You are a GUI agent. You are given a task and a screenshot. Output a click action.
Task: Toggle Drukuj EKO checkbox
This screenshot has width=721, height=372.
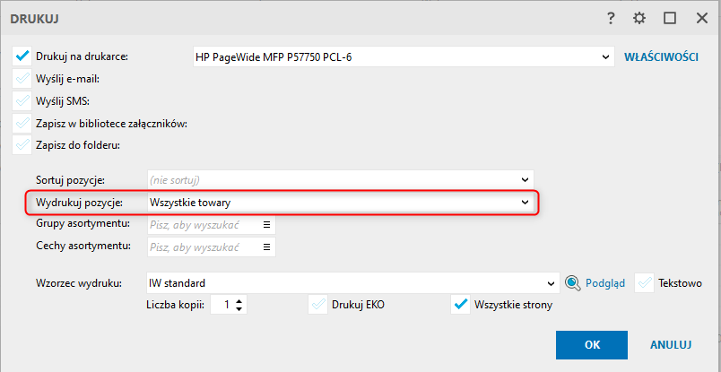[317, 305]
